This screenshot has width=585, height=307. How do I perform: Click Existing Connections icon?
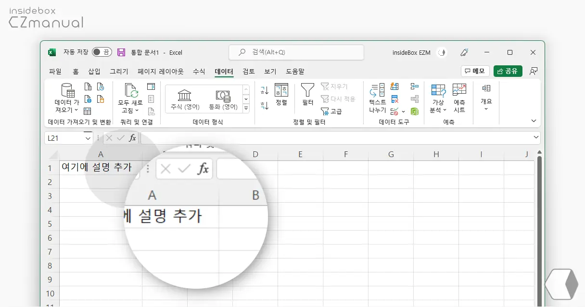101,99
